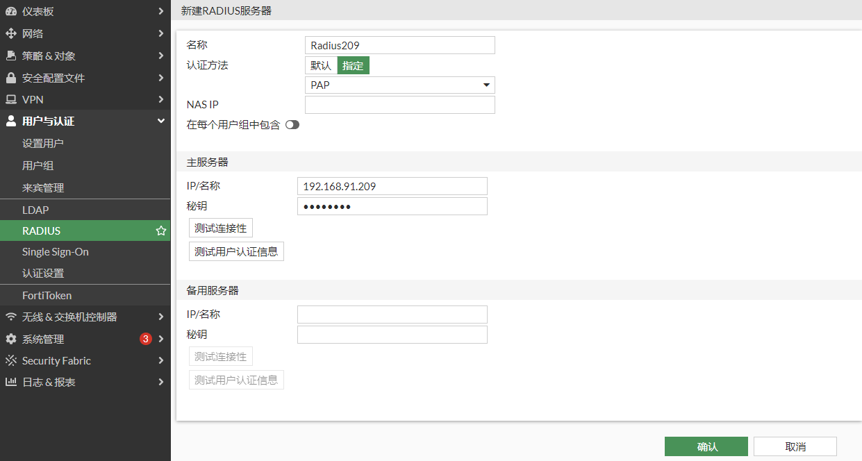The height and width of the screenshot is (461, 862).
Task: Open the LDAP menu item
Action: (x=35, y=210)
